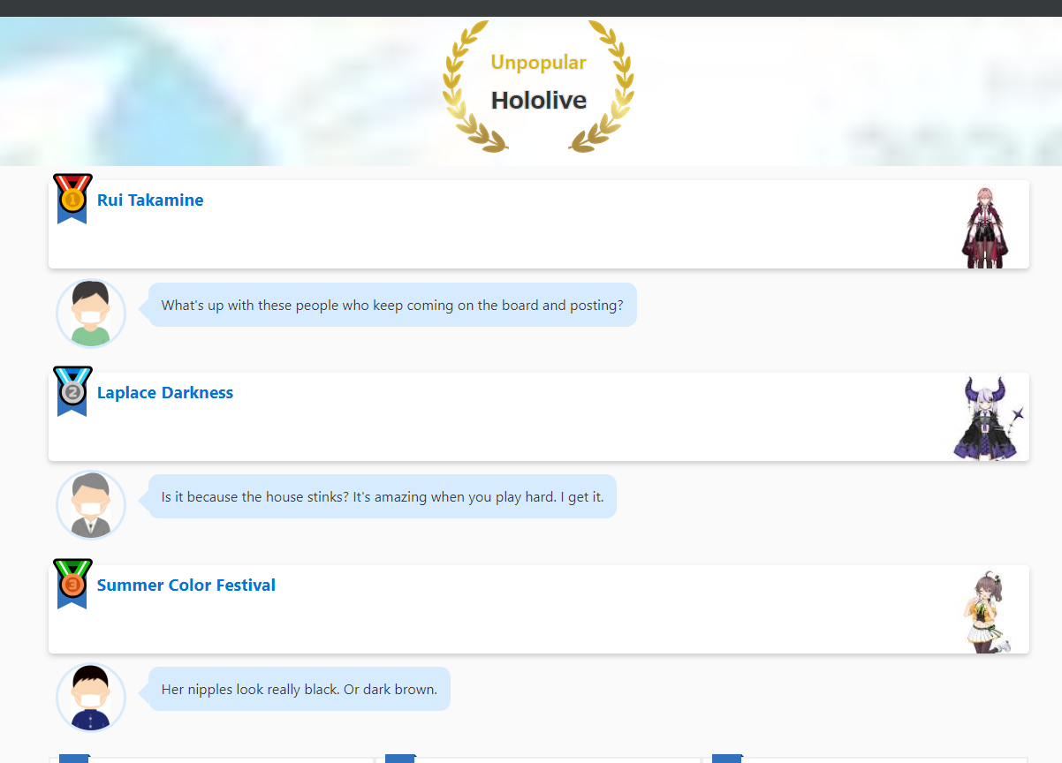This screenshot has width=1062, height=763.
Task: Click Laplace Darkness's horned character thumbnail
Action: tap(987, 419)
